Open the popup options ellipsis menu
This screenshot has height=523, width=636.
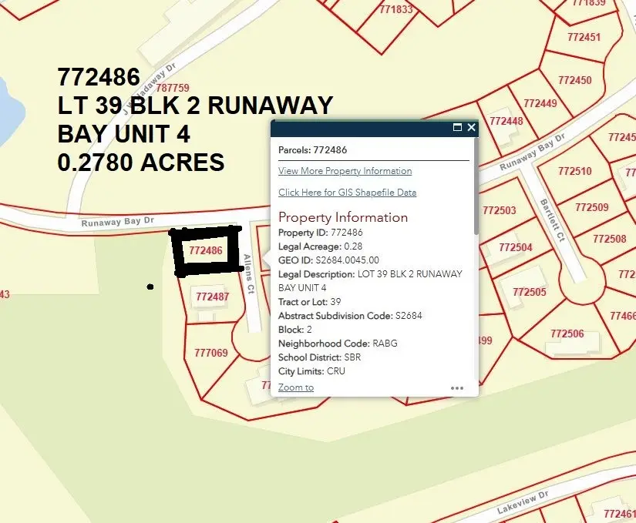tap(456, 388)
